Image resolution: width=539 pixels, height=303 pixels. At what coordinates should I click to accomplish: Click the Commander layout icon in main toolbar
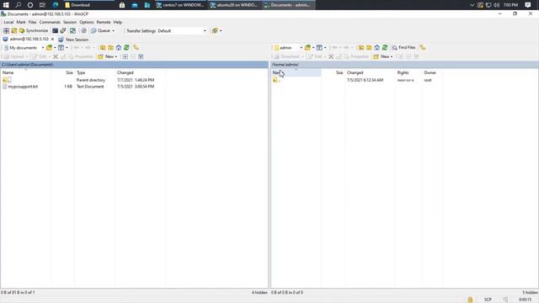click(6, 30)
